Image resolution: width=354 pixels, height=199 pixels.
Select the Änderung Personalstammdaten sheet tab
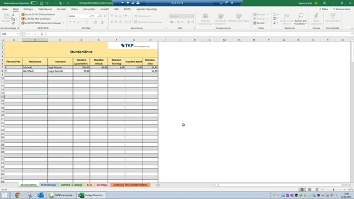(x=130, y=185)
